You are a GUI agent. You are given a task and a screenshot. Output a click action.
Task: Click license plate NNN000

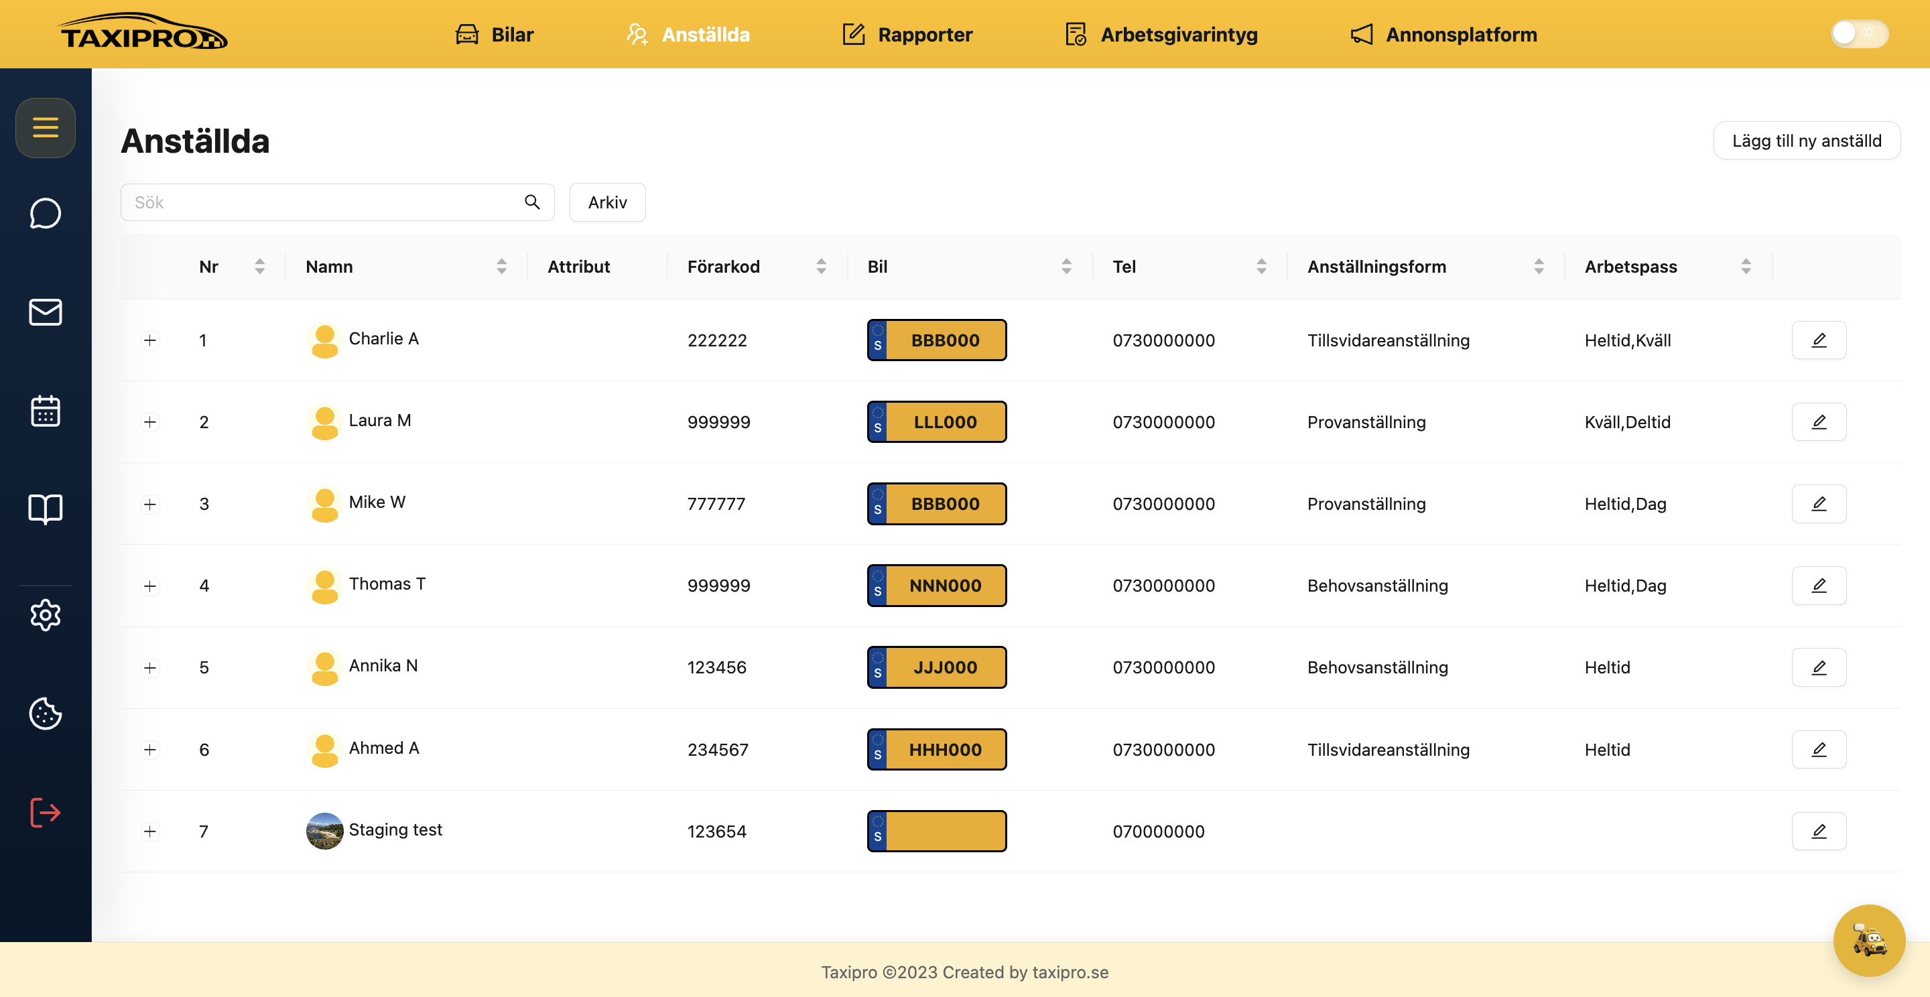(937, 585)
